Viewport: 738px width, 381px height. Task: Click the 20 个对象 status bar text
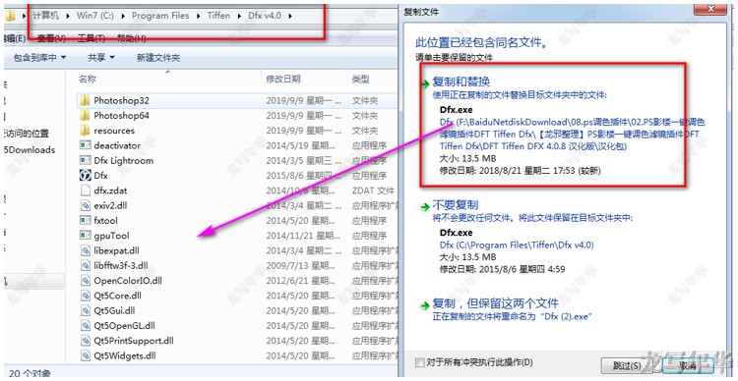pos(30,374)
